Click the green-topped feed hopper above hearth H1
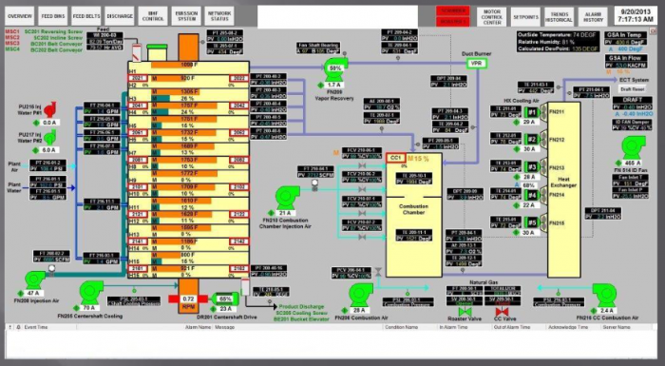 coord(157,52)
